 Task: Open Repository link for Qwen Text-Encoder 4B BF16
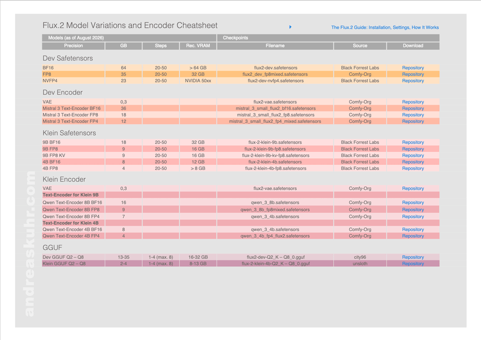[413, 229]
